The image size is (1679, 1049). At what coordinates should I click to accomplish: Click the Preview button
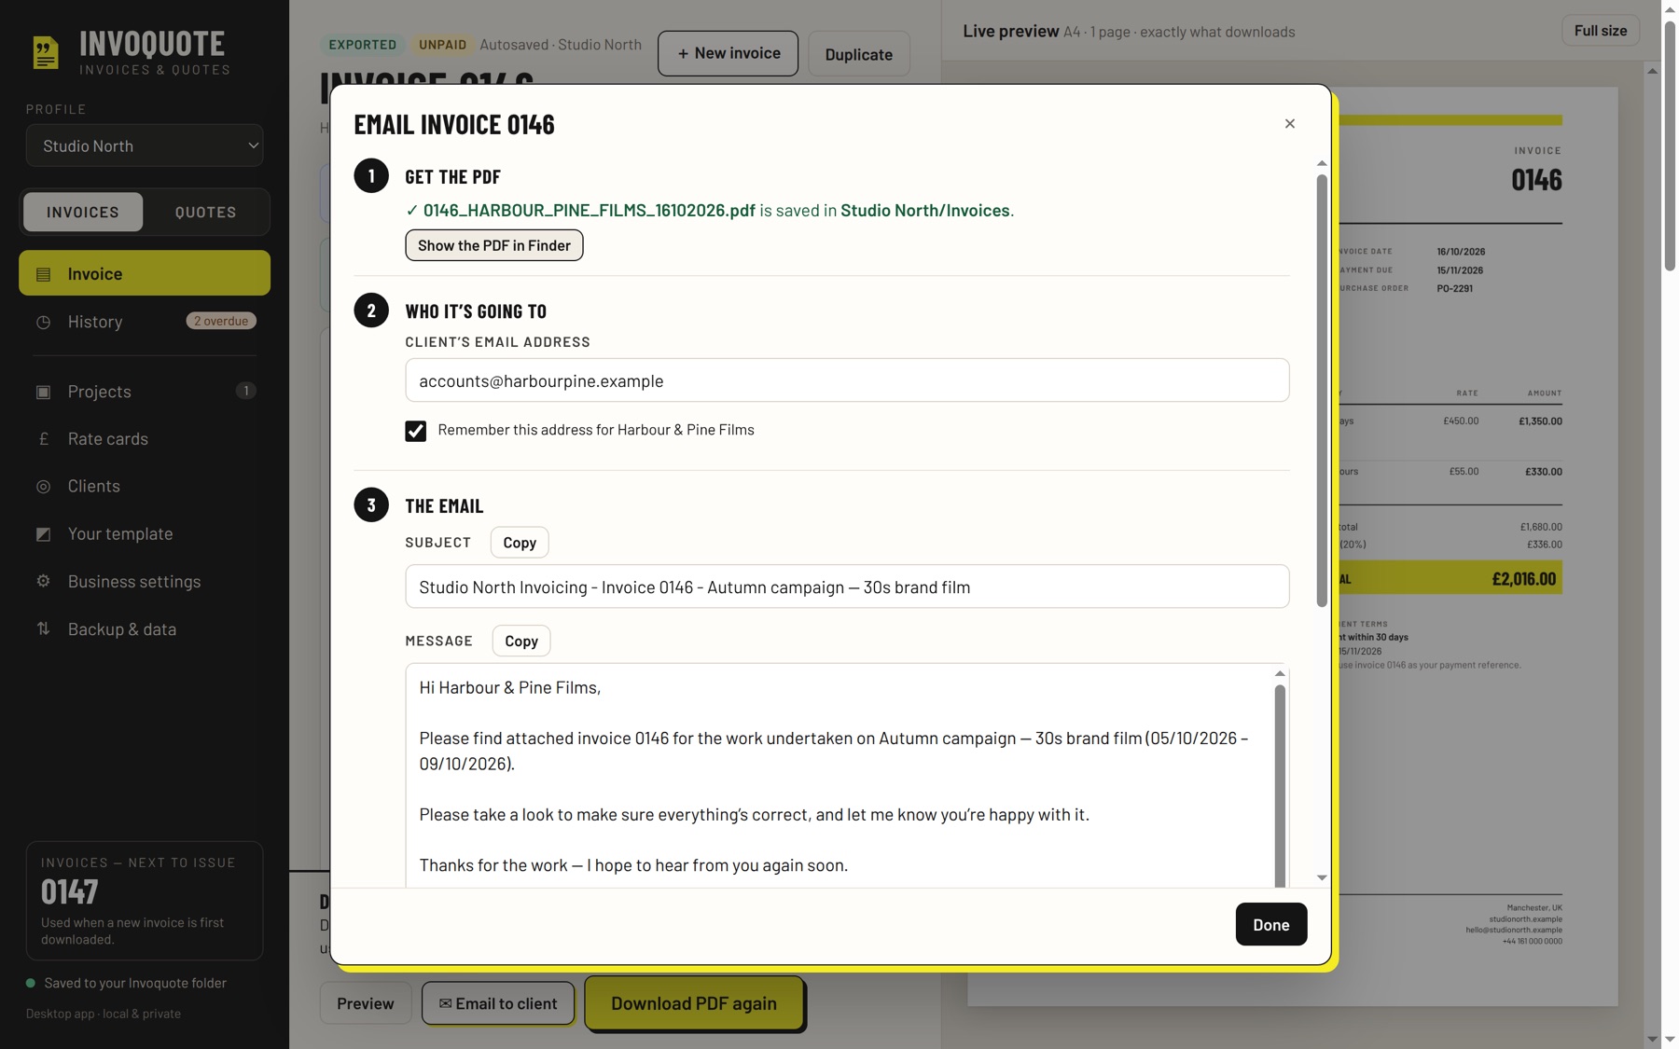[x=365, y=1003]
